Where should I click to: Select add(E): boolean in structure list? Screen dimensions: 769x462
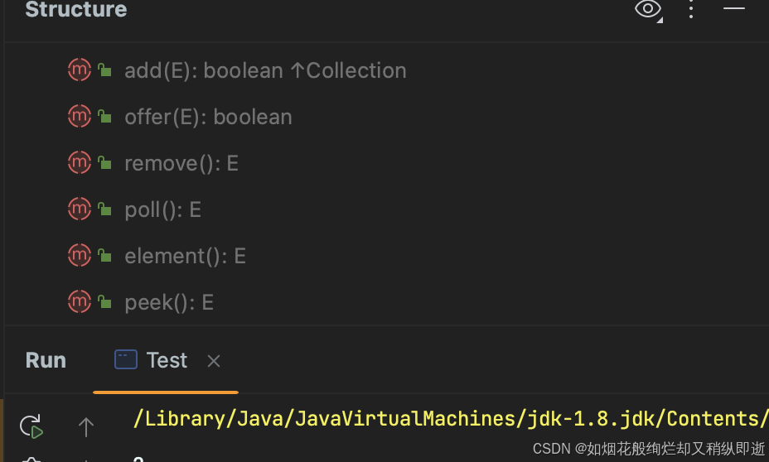click(265, 70)
